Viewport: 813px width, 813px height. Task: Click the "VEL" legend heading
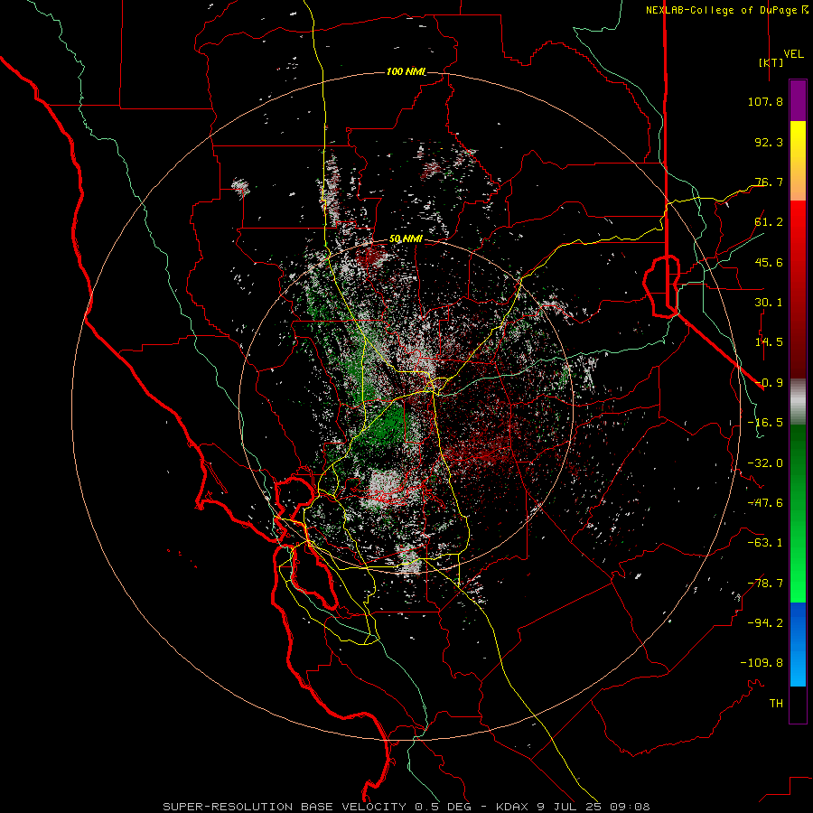793,54
